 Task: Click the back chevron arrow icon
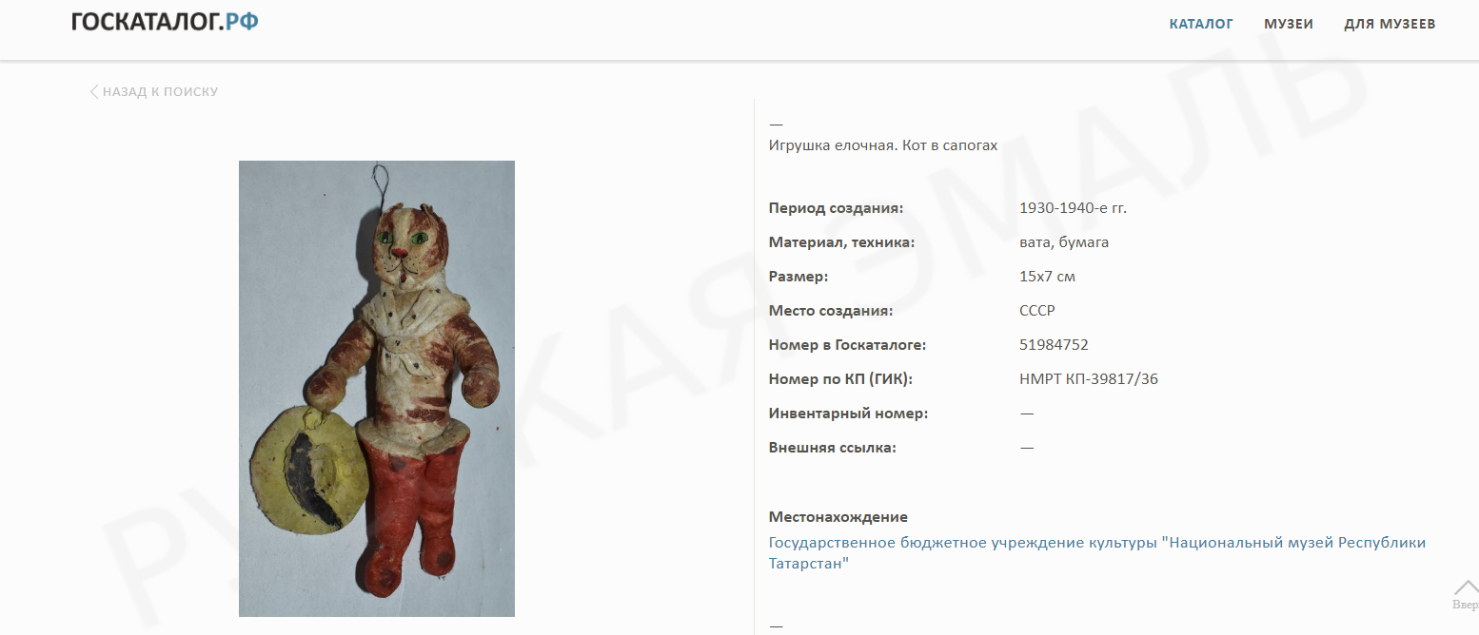tap(94, 92)
